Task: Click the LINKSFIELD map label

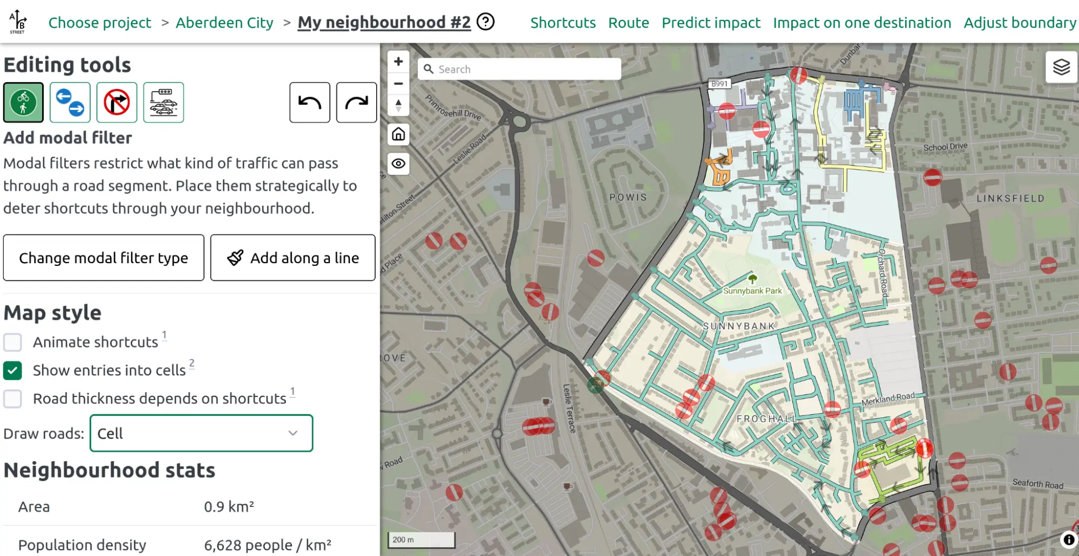Action: [1010, 198]
